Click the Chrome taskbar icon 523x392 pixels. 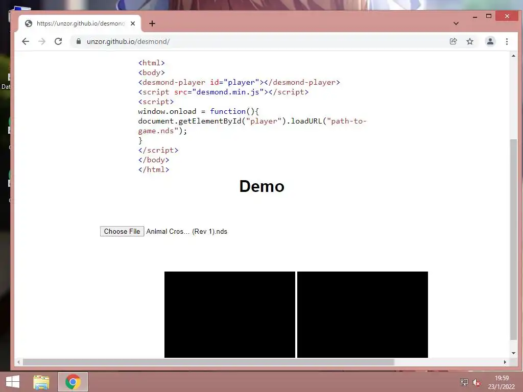tap(73, 382)
